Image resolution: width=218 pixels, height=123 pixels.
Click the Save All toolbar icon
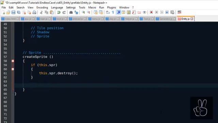pyautogui.click(x=19, y=12)
